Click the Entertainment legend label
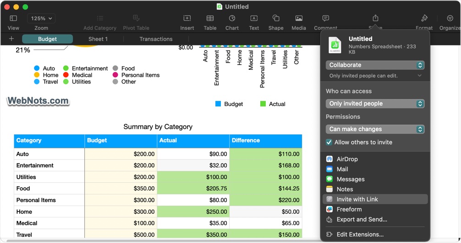The width and height of the screenshot is (461, 243). [x=90, y=69]
